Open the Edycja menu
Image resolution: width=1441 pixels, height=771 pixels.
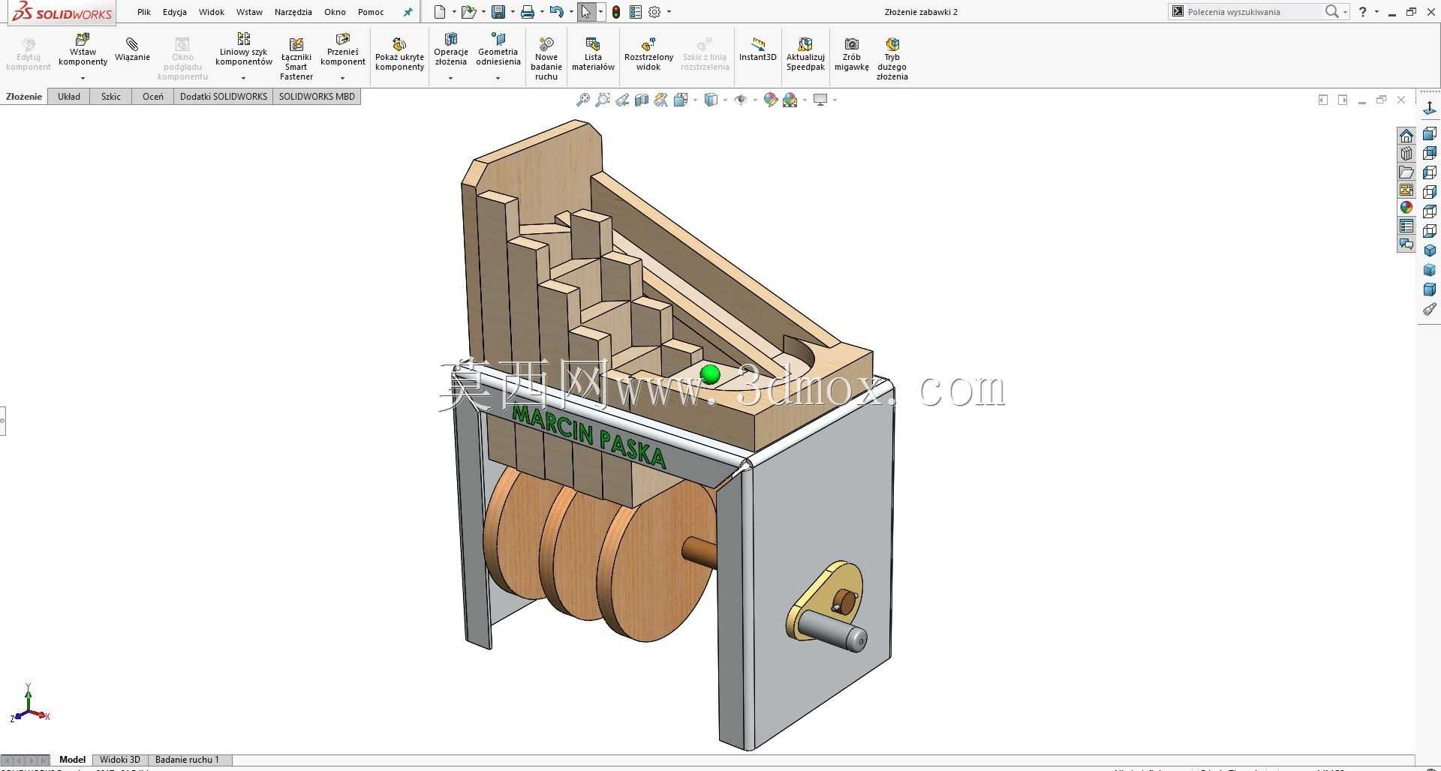point(175,12)
